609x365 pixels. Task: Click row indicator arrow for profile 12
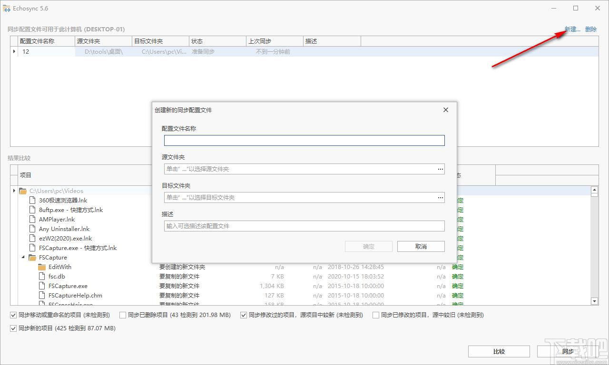coord(14,51)
